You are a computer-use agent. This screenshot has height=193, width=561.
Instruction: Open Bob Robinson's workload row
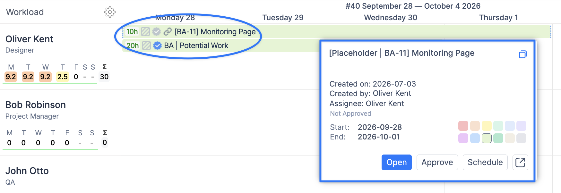pos(61,123)
